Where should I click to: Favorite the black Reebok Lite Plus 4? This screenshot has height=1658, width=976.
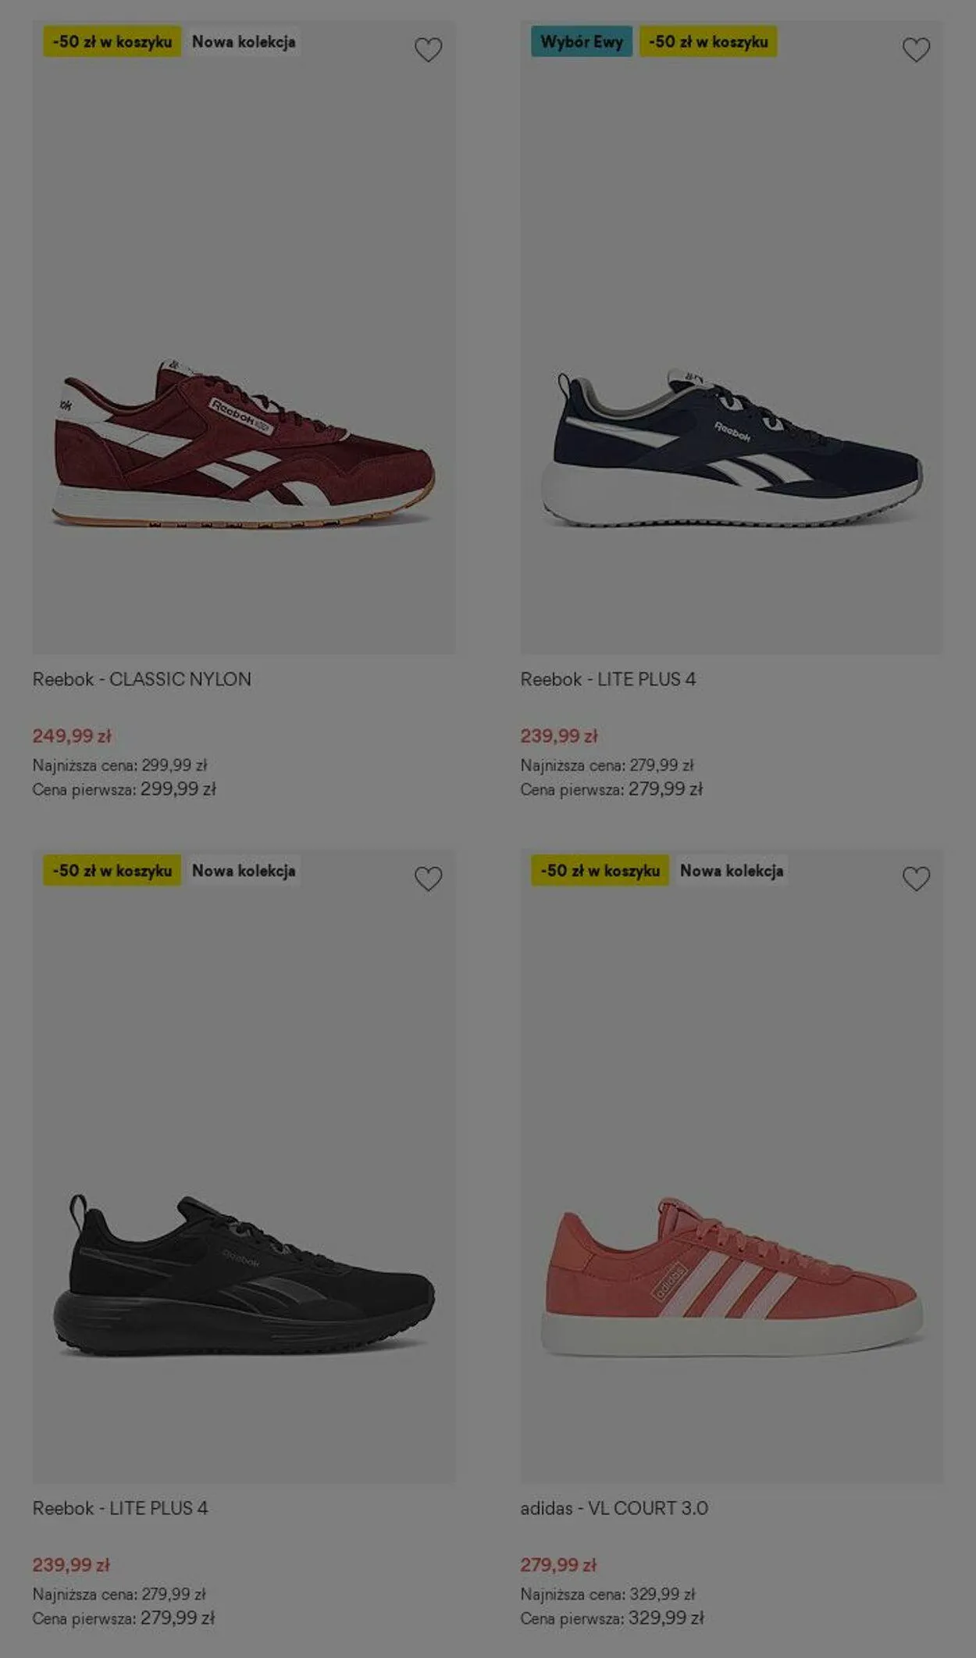coord(428,879)
